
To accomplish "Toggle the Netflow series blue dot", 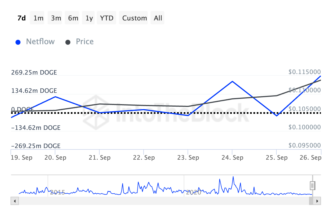I will click(18, 42).
